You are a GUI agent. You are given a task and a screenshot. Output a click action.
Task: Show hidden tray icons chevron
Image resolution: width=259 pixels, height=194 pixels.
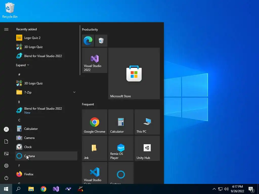point(214,189)
